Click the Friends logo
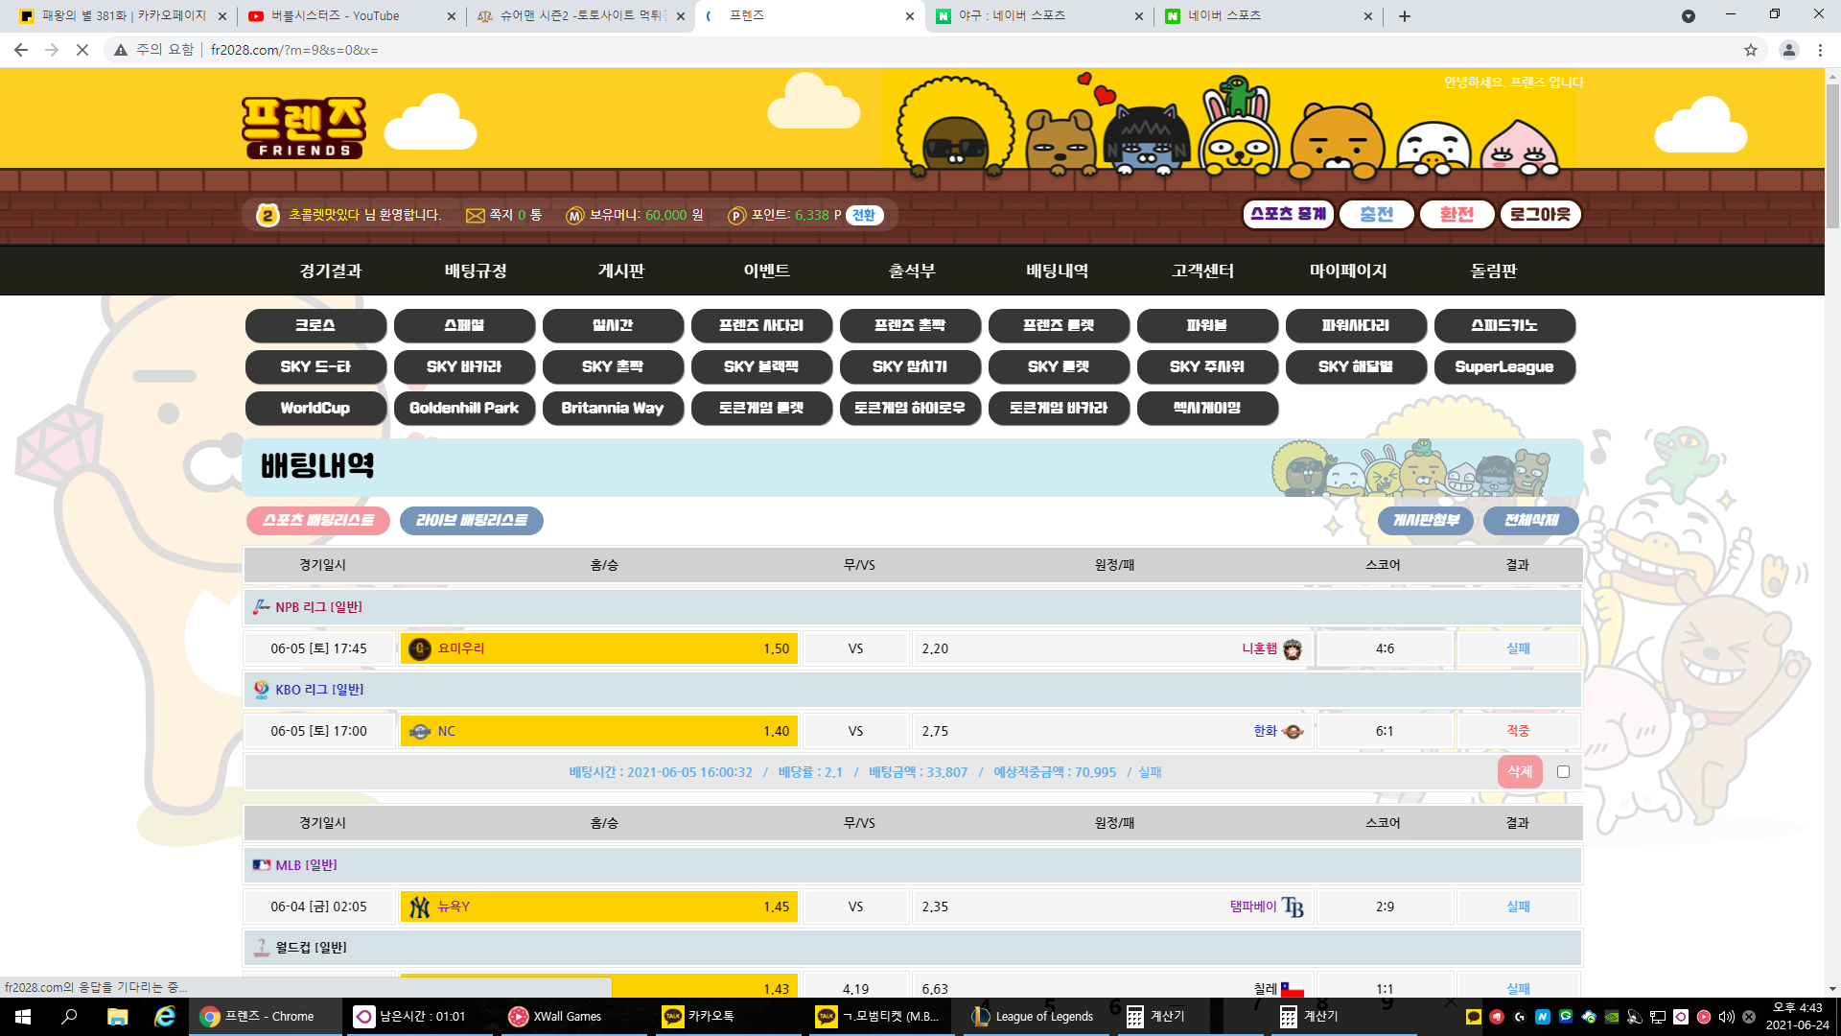 click(303, 128)
